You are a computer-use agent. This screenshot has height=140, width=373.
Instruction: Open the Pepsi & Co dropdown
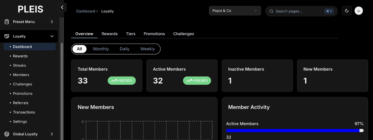pos(235,11)
